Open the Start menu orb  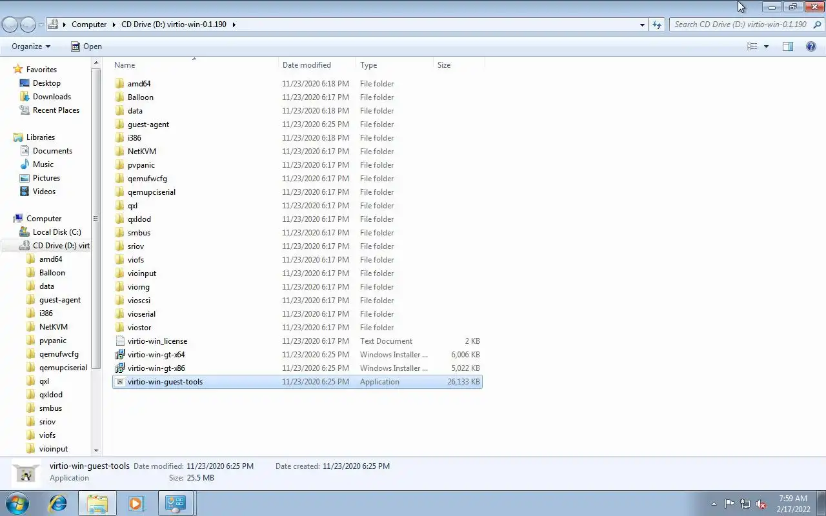[17, 503]
